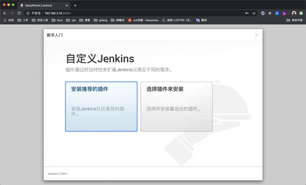The image size is (306, 185).
Task: Click the apps grid icon beside bookmarks
Action: point(4,20)
